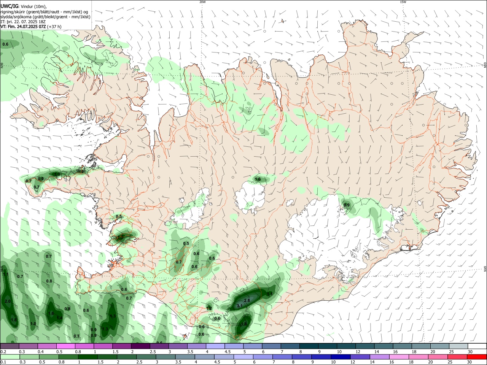Click the 'rigning/skúrir' legend description line
The image size is (487, 365).
(x=44, y=12)
